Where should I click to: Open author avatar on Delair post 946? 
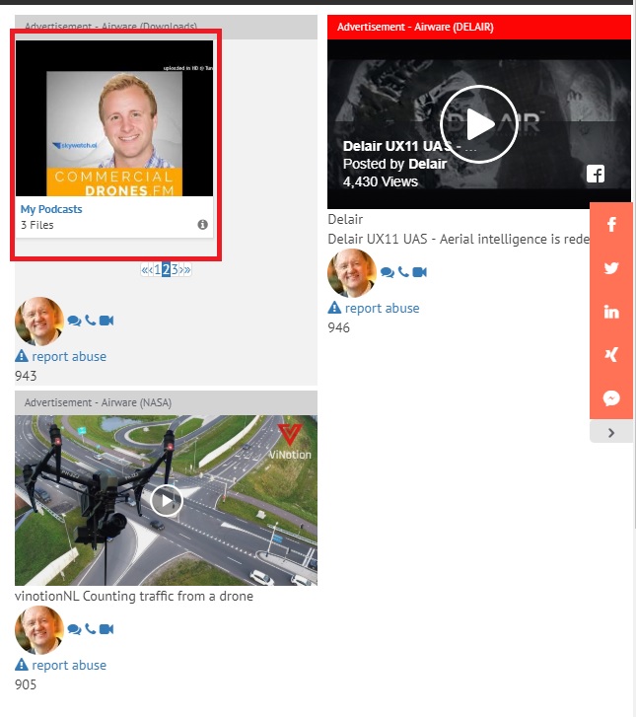[x=352, y=273]
